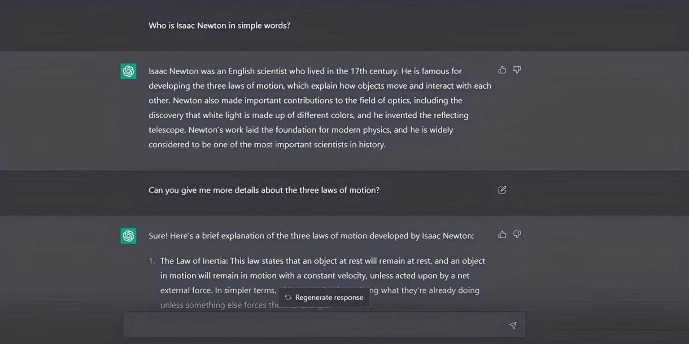The height and width of the screenshot is (344, 689).
Task: Click the ChatGPT avatar beside the second answer
Action: (128, 236)
